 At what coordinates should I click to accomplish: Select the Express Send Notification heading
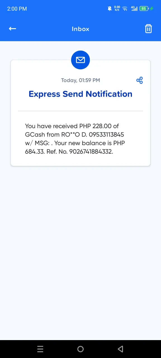pos(80,94)
